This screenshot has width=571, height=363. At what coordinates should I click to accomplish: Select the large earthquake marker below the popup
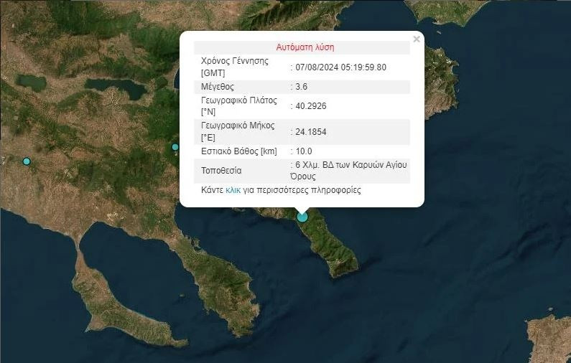[x=302, y=217]
